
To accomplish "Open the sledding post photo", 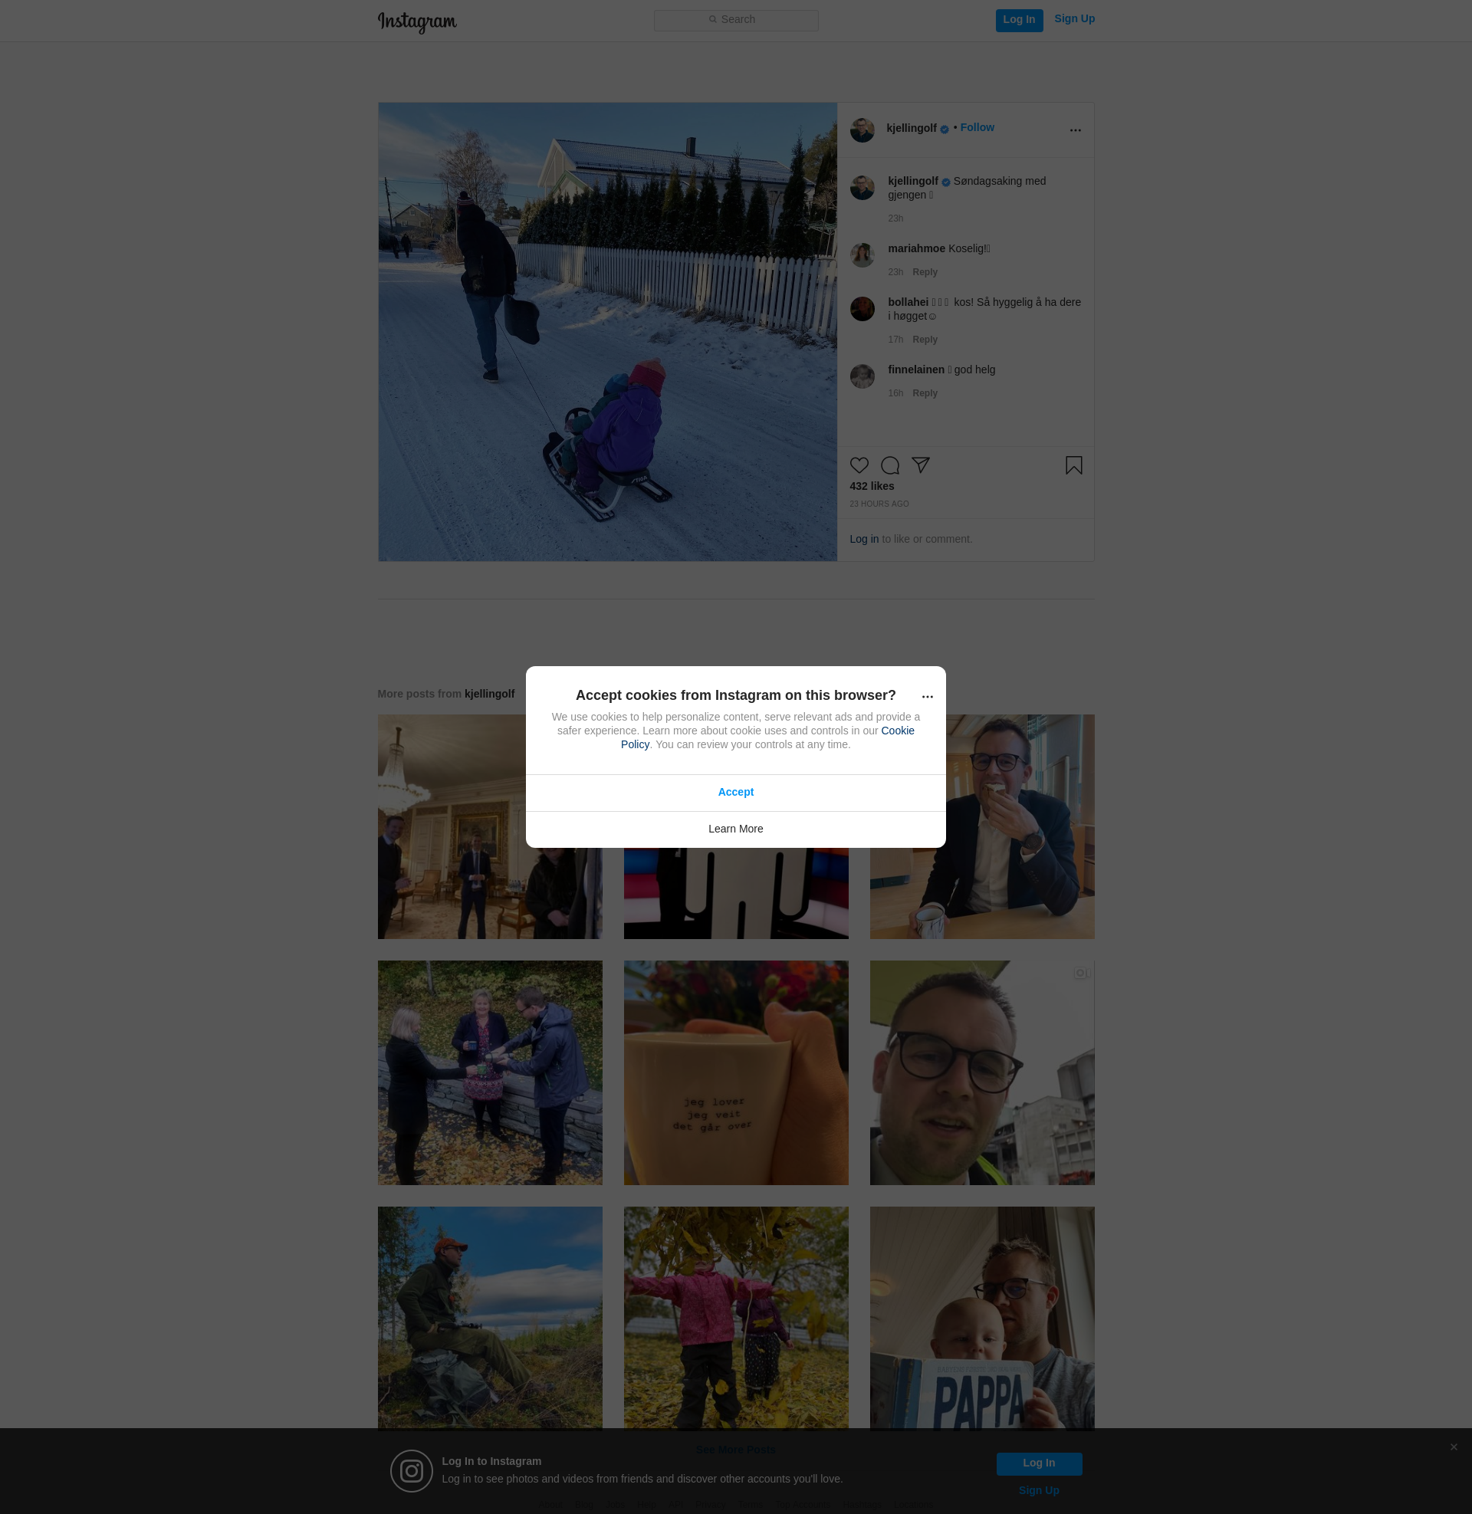I will click(x=608, y=332).
